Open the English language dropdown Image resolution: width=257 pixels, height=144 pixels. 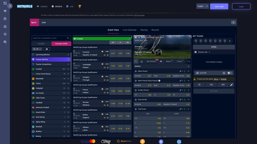[202, 6]
